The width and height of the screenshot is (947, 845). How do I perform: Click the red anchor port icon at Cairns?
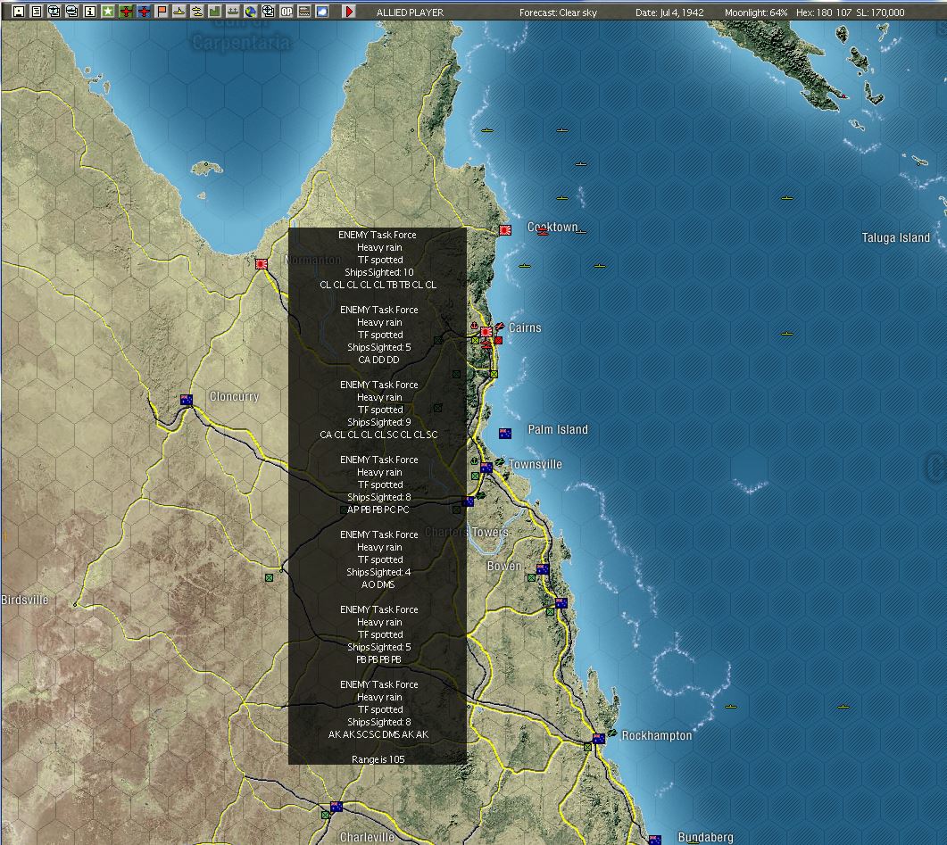[x=474, y=326]
